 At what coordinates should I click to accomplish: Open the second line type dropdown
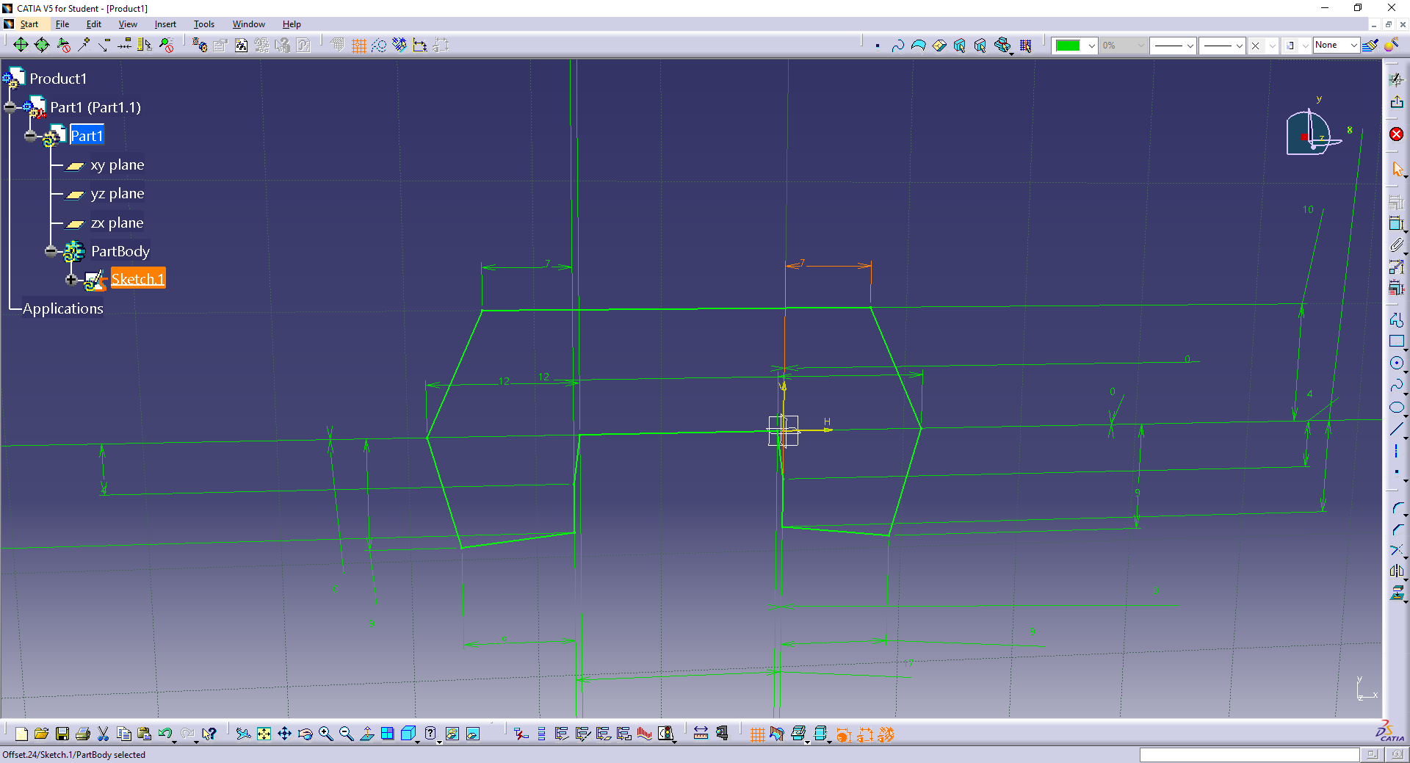pyautogui.click(x=1240, y=46)
